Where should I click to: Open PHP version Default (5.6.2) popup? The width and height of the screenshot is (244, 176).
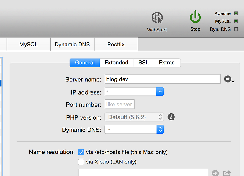click(x=134, y=117)
